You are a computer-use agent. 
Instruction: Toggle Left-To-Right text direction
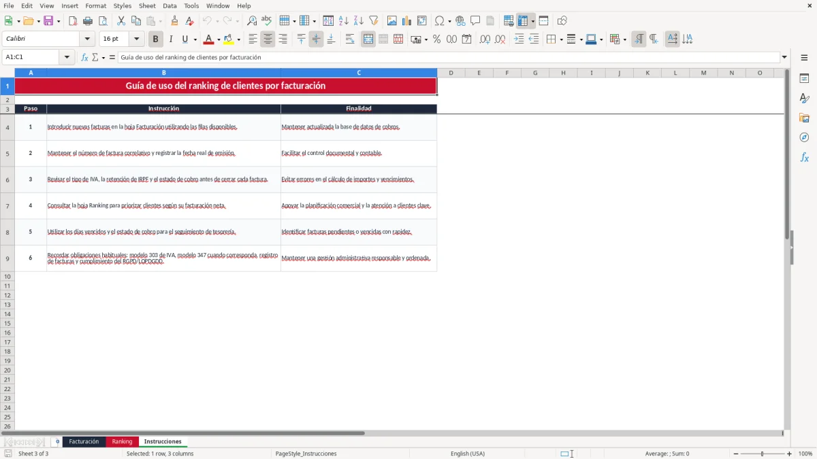pyautogui.click(x=639, y=39)
